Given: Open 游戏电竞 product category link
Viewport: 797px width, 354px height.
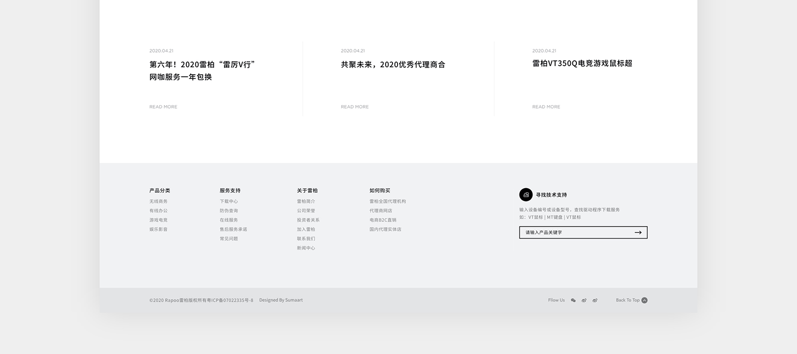Looking at the screenshot, I should 158,220.
